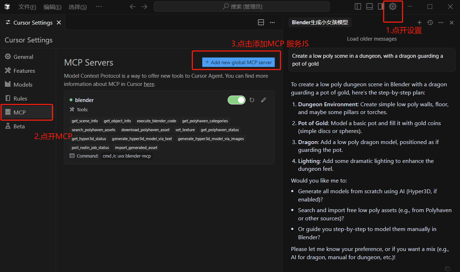Click the user prompt about dungeon scene
The height and width of the screenshot is (272, 460).
tap(372, 60)
